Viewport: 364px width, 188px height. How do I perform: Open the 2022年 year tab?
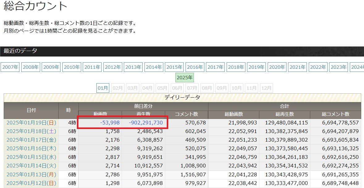coord(318,67)
